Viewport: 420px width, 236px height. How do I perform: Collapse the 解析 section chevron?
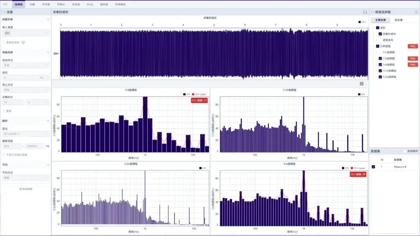click(48, 121)
